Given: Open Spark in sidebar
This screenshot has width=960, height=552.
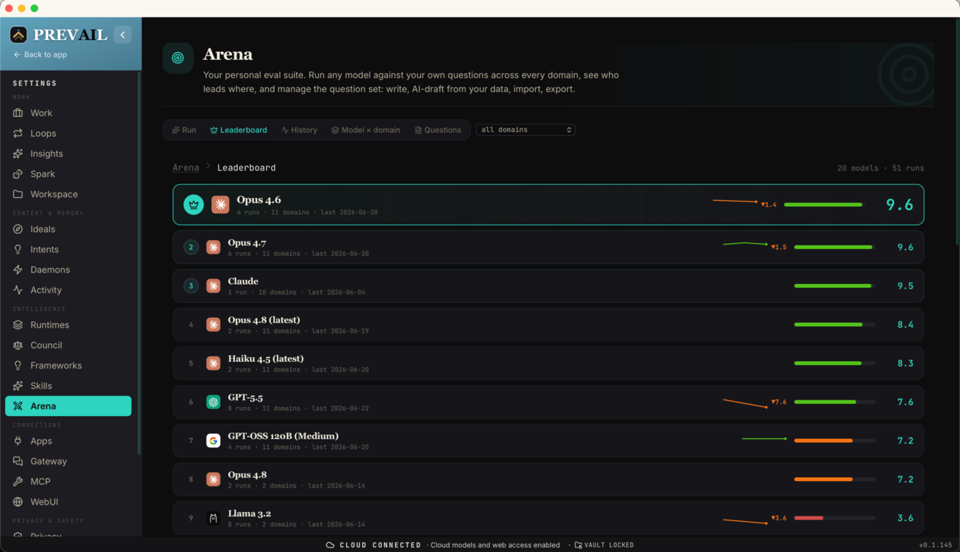Looking at the screenshot, I should click(68, 174).
